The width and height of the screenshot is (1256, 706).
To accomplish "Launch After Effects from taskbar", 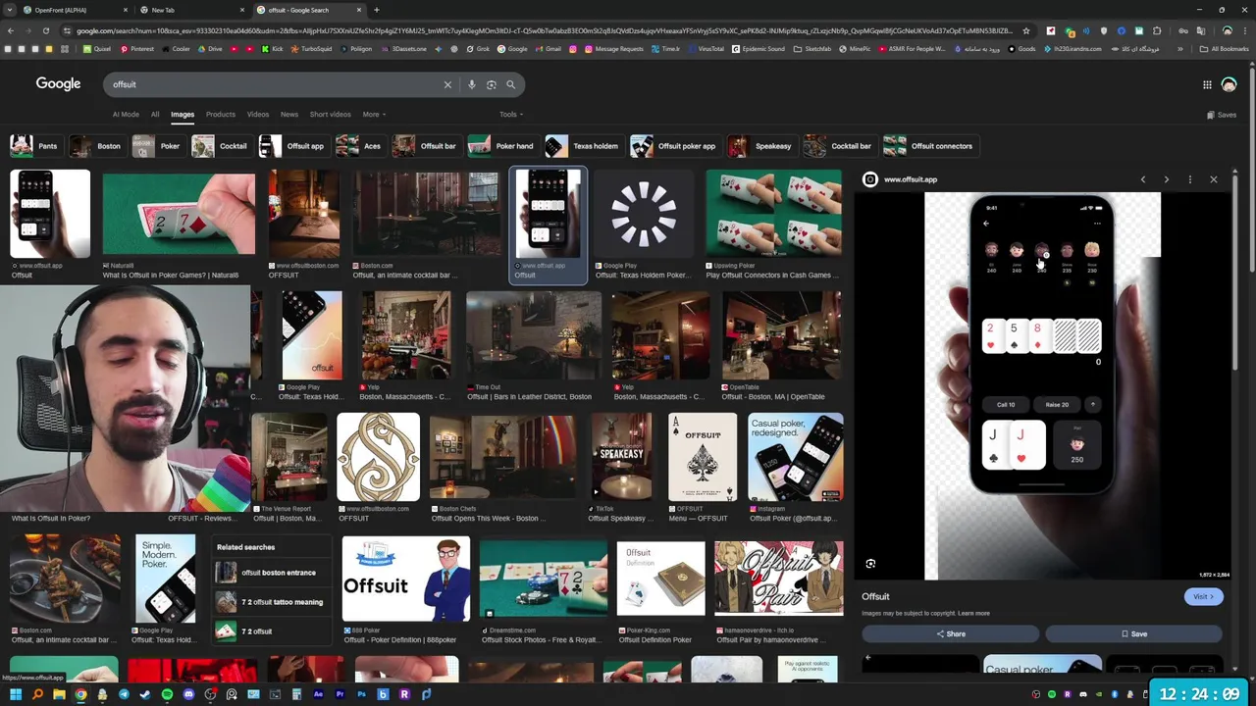I will tap(318, 694).
